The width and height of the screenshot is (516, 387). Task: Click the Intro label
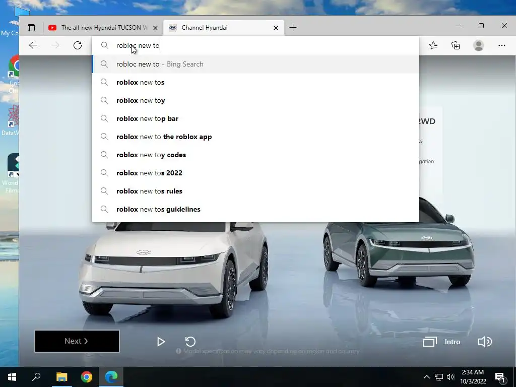point(452,342)
